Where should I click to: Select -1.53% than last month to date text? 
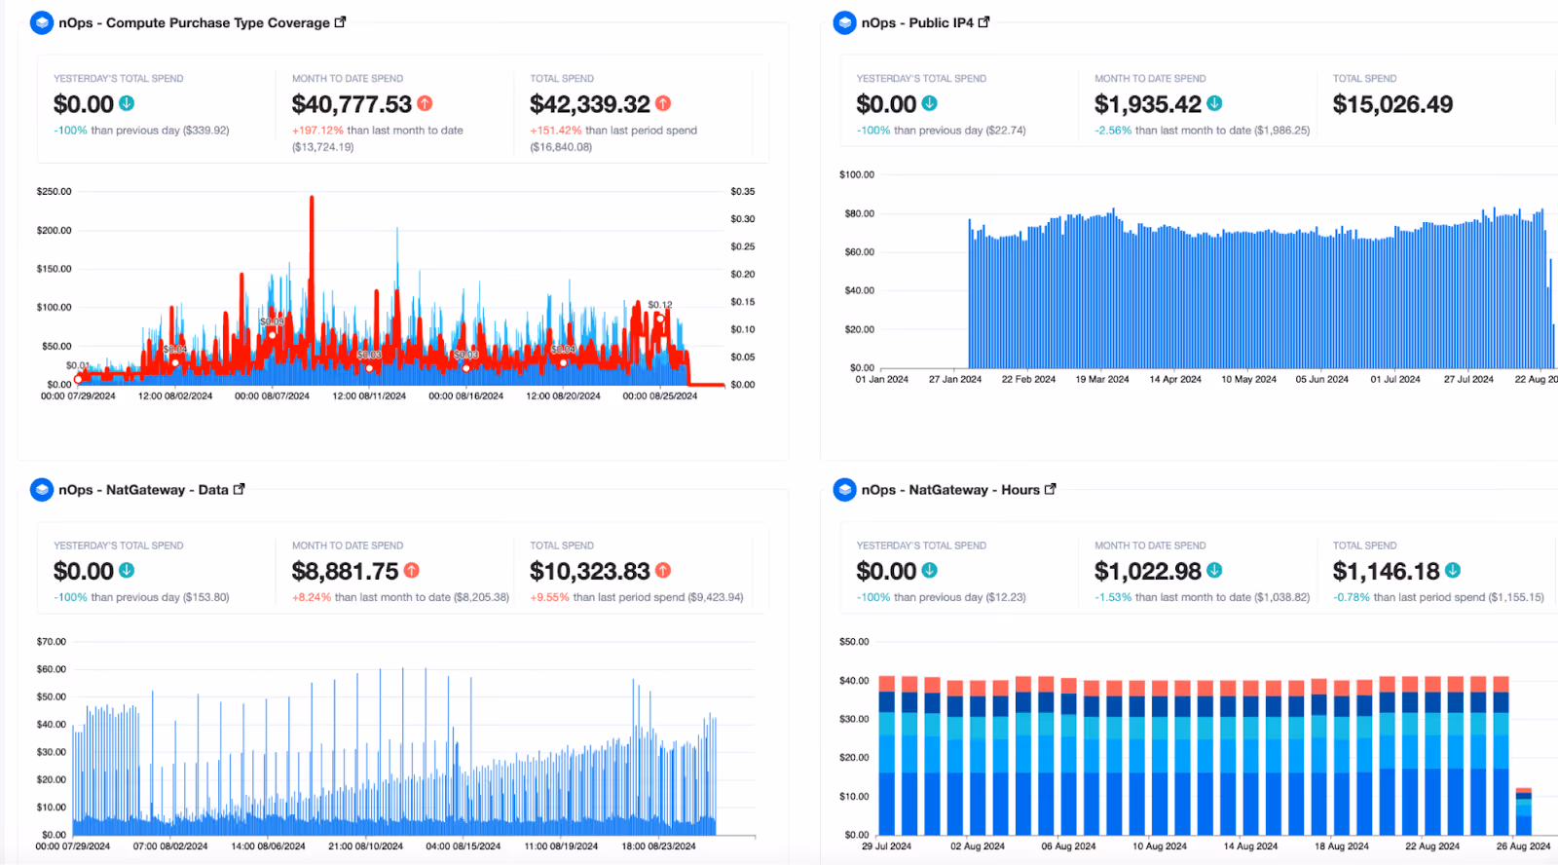click(1202, 598)
